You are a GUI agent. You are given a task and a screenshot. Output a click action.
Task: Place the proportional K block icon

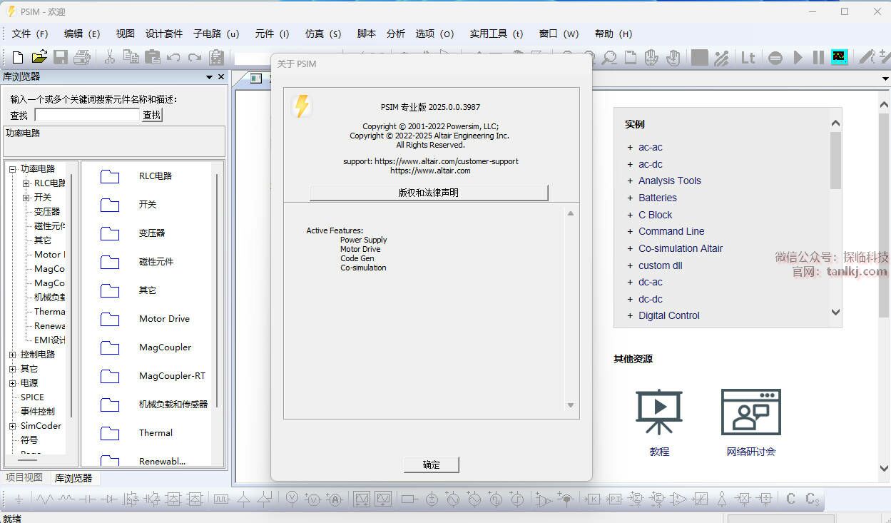[593, 499]
